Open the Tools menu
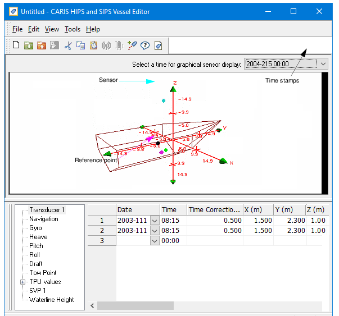The height and width of the screenshot is (316, 339). coord(73,29)
